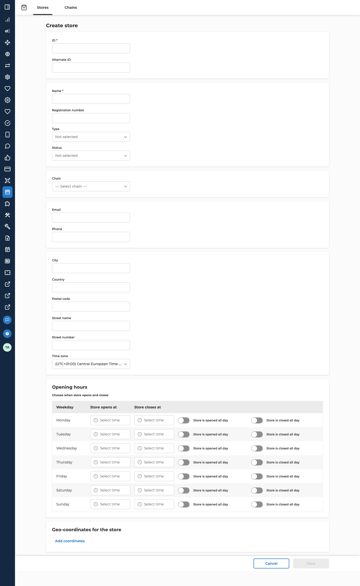Open the file upload sidebar icon

click(x=7, y=238)
